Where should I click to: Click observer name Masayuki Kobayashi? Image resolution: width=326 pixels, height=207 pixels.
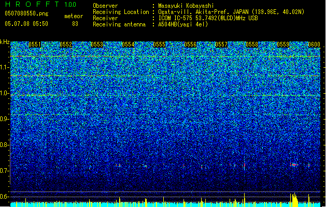coord(186,6)
